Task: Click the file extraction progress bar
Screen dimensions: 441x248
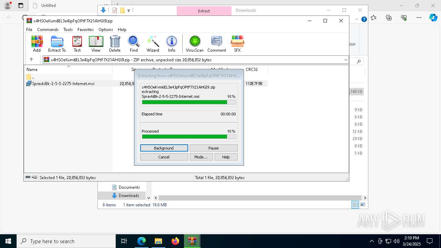Action: point(189,102)
